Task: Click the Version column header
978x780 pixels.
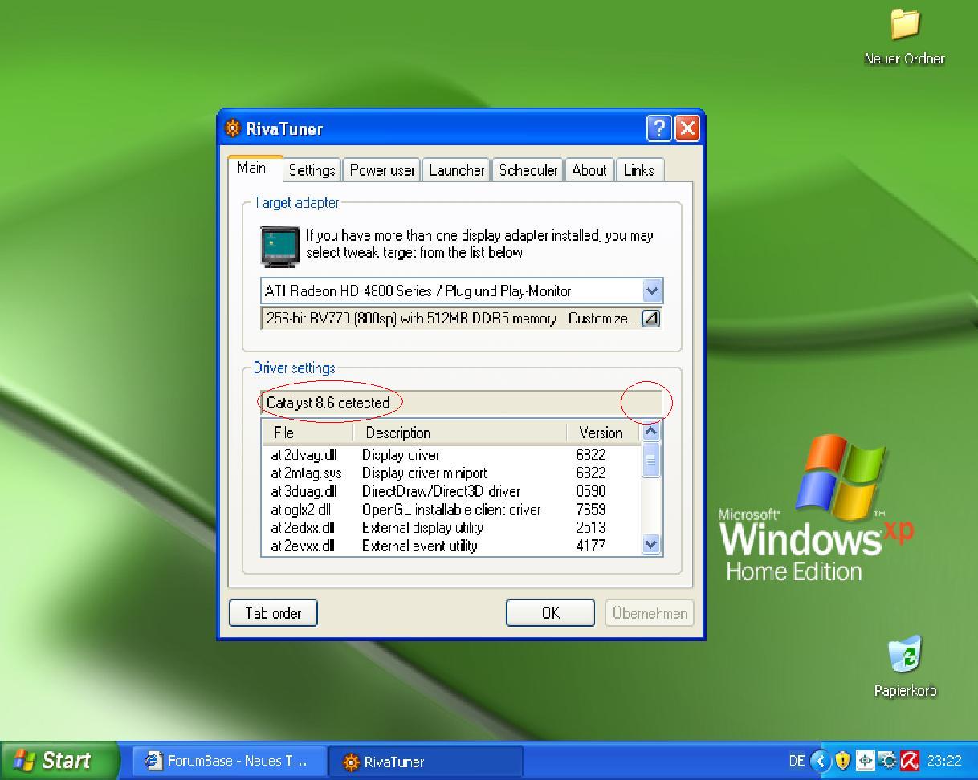Action: [603, 433]
